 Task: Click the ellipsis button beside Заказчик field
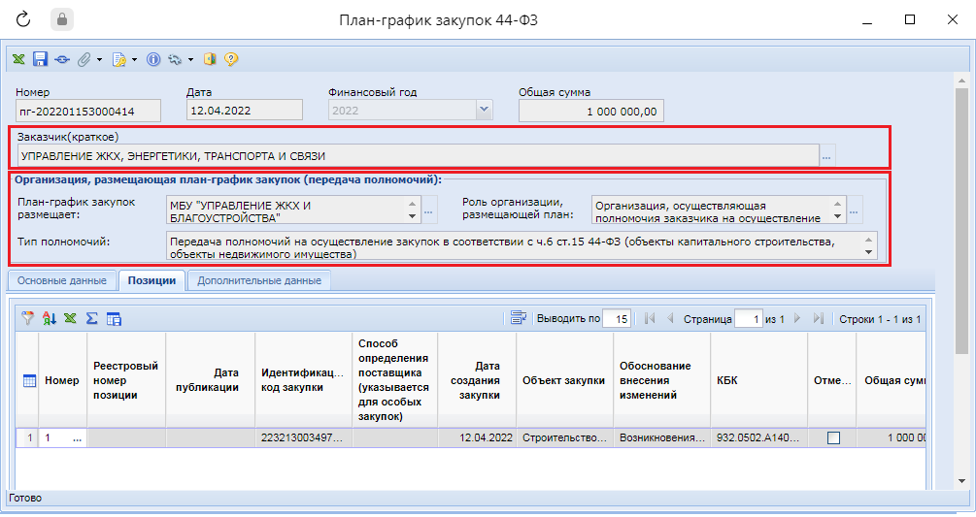click(827, 155)
